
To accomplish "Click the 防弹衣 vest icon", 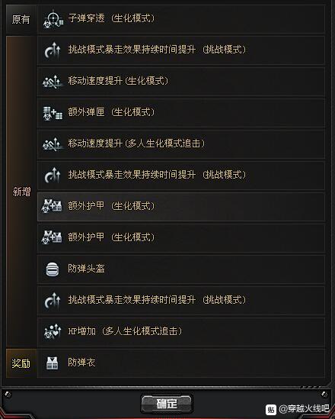I will coord(52,363).
